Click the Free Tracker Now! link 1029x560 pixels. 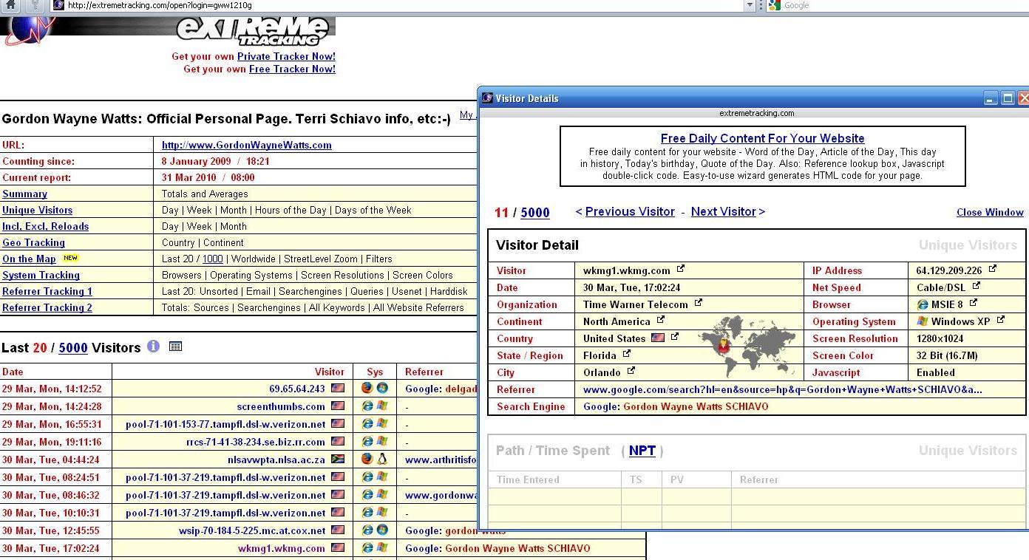(x=292, y=69)
